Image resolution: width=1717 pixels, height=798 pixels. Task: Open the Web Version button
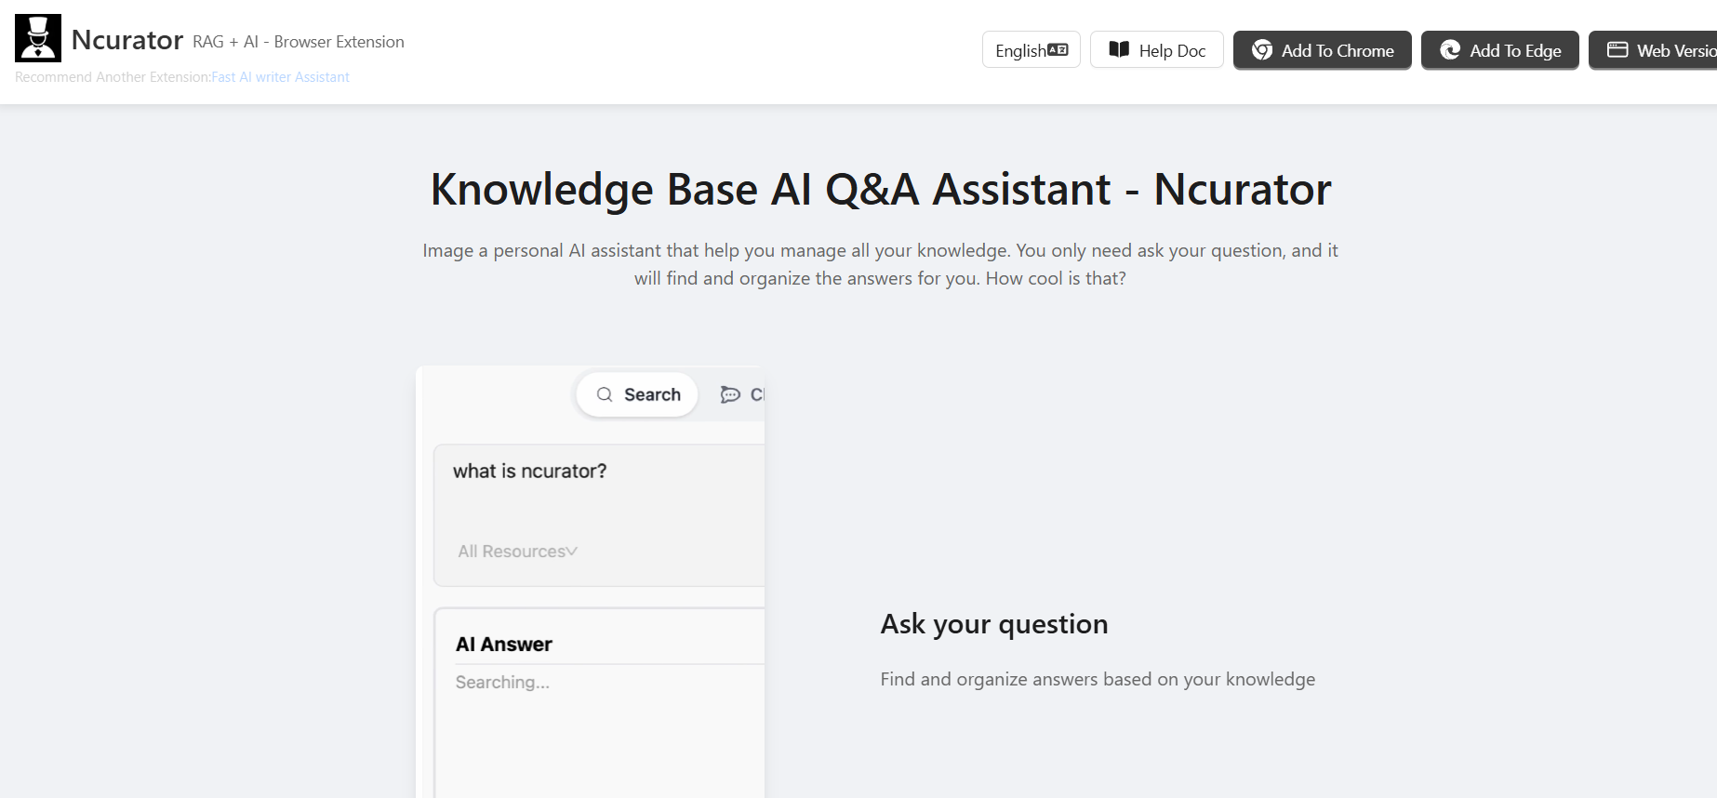pyautogui.click(x=1653, y=50)
